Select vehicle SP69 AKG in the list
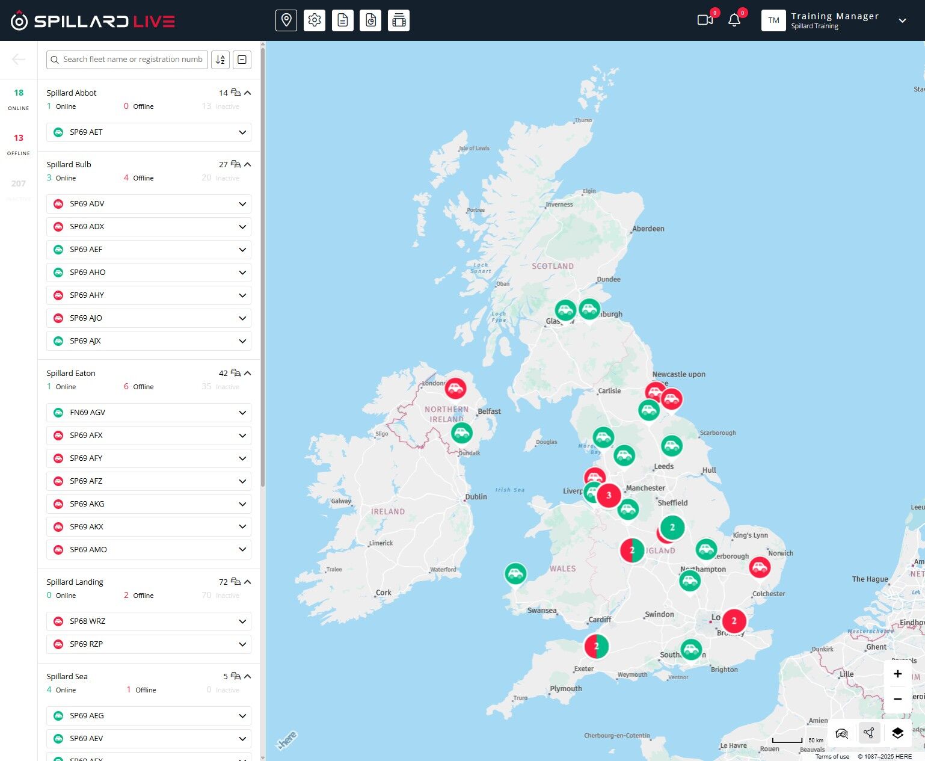This screenshot has width=925, height=761. point(149,504)
